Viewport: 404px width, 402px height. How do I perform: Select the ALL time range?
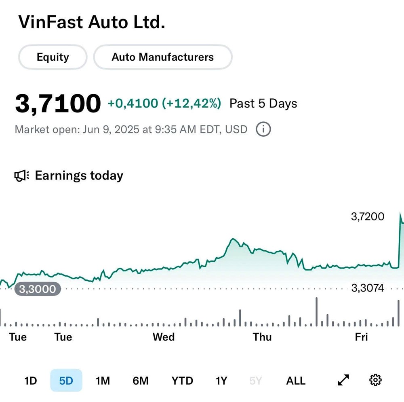point(296,381)
